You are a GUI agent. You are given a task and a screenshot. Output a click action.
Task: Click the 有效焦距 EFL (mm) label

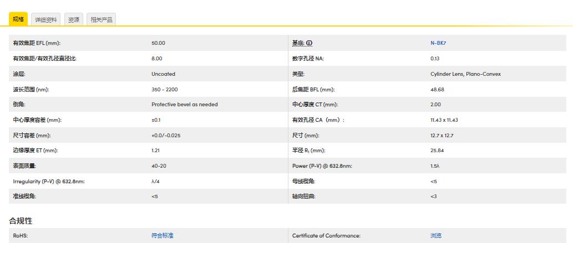37,43
